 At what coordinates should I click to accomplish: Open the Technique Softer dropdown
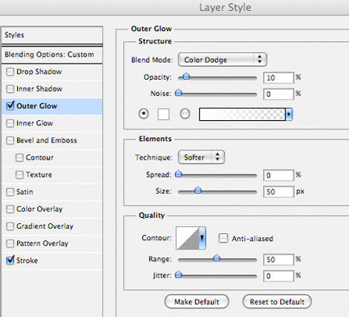pyautogui.click(x=202, y=157)
